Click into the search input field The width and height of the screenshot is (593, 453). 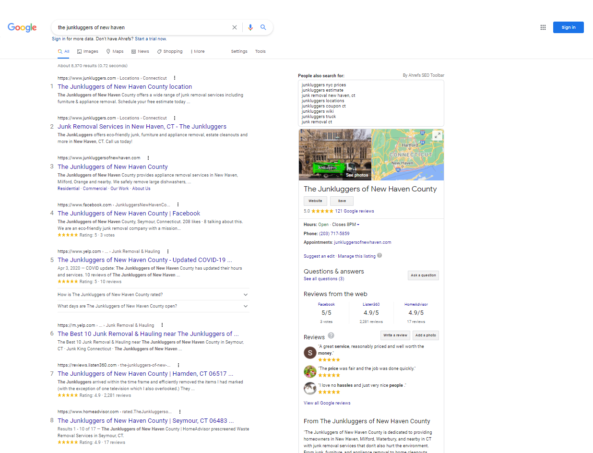(x=143, y=27)
